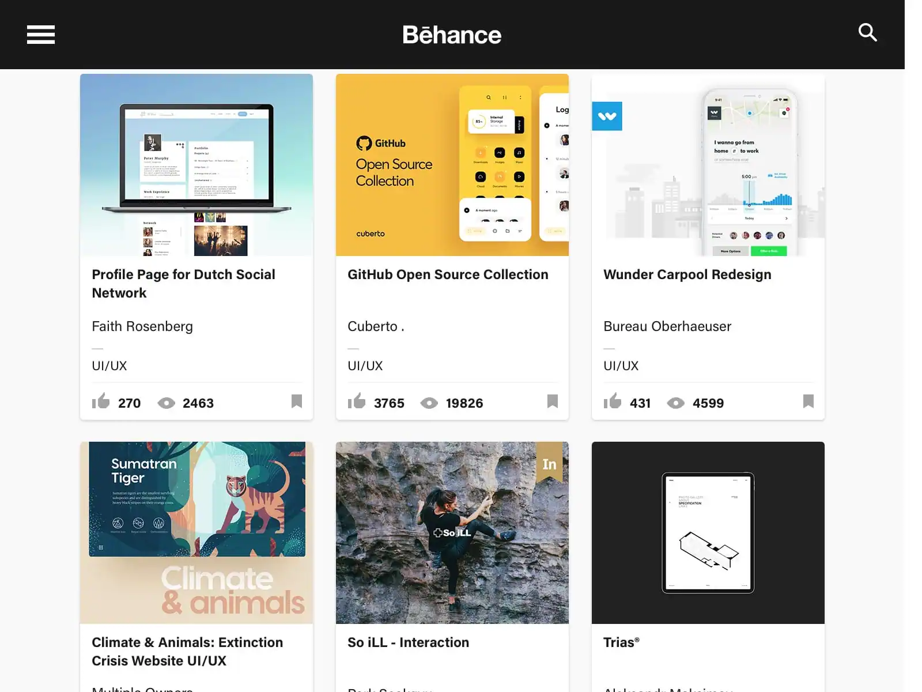
Task: Click UI/UX category under Faith Rosenberg
Action: coord(109,366)
